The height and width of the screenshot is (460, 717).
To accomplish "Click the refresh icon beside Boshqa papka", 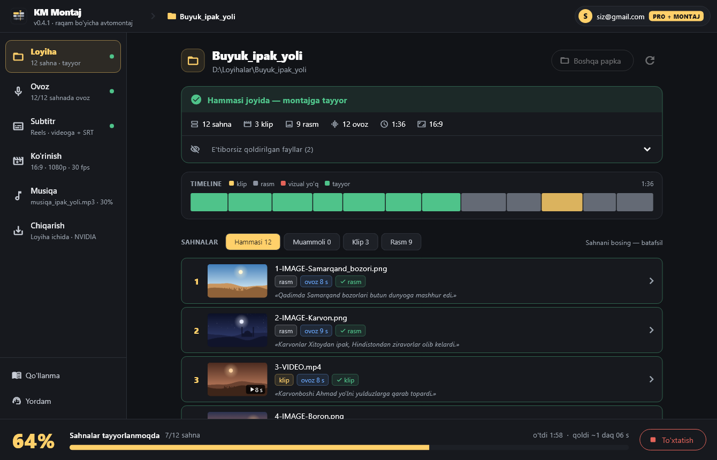I will pyautogui.click(x=650, y=60).
